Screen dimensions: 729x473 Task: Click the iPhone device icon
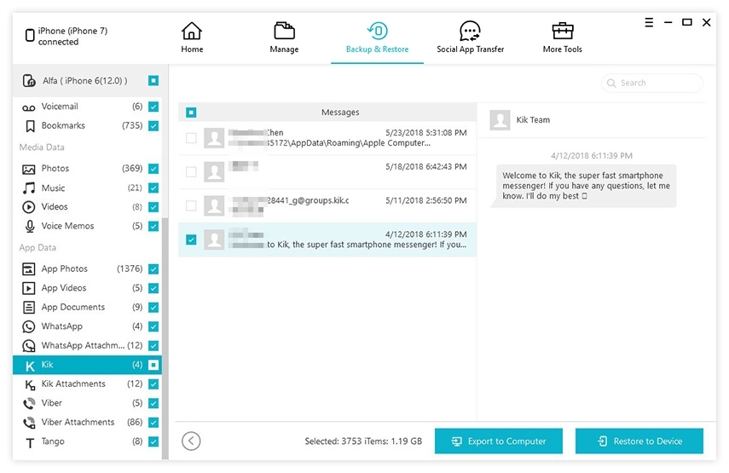click(x=30, y=35)
